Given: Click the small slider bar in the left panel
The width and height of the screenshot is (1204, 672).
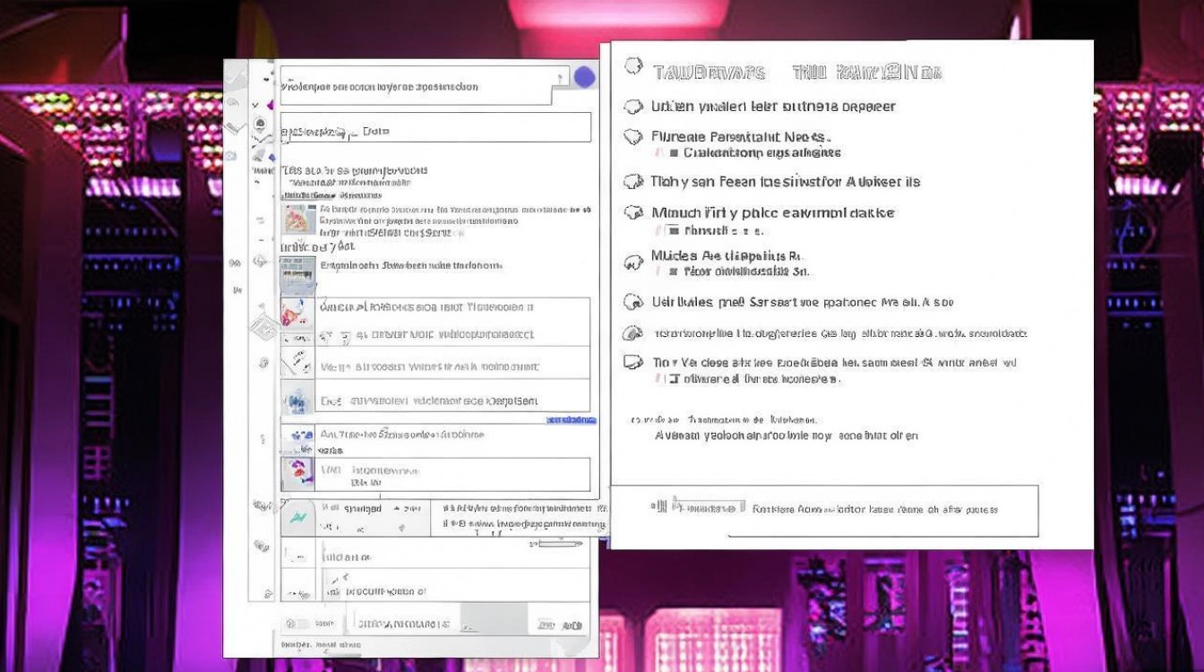Looking at the screenshot, I should point(560,543).
